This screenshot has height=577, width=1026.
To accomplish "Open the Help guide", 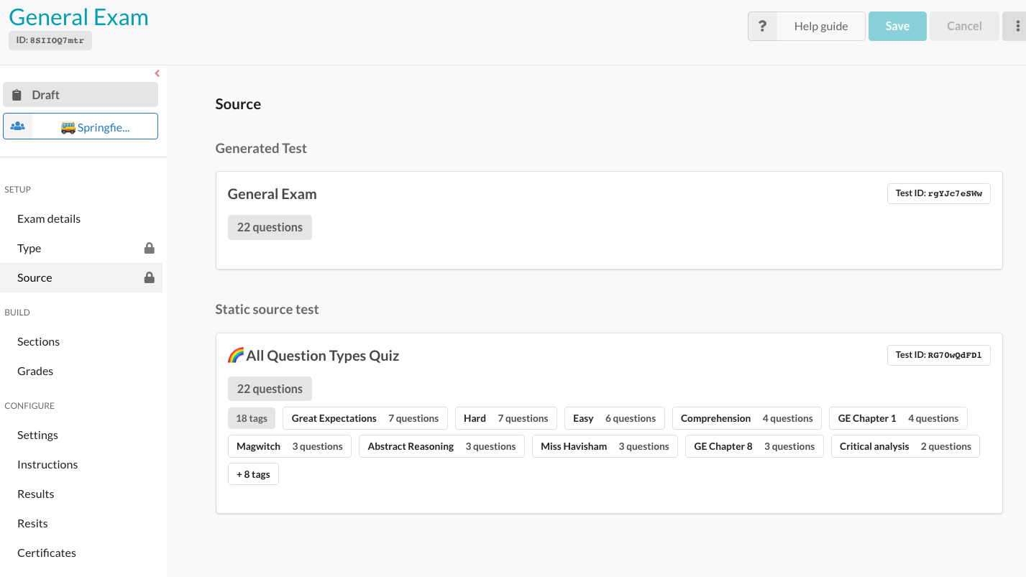I will [x=820, y=27].
